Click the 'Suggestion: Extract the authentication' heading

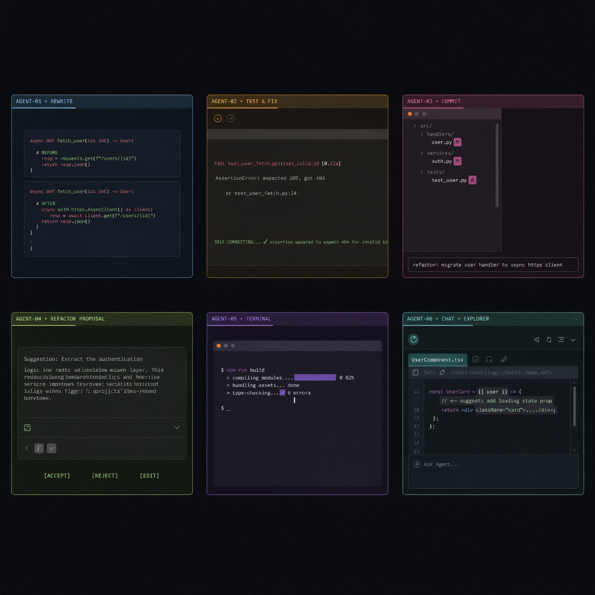pyautogui.click(x=83, y=359)
